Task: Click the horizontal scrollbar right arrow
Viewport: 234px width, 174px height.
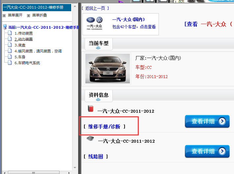Action: coord(69,173)
